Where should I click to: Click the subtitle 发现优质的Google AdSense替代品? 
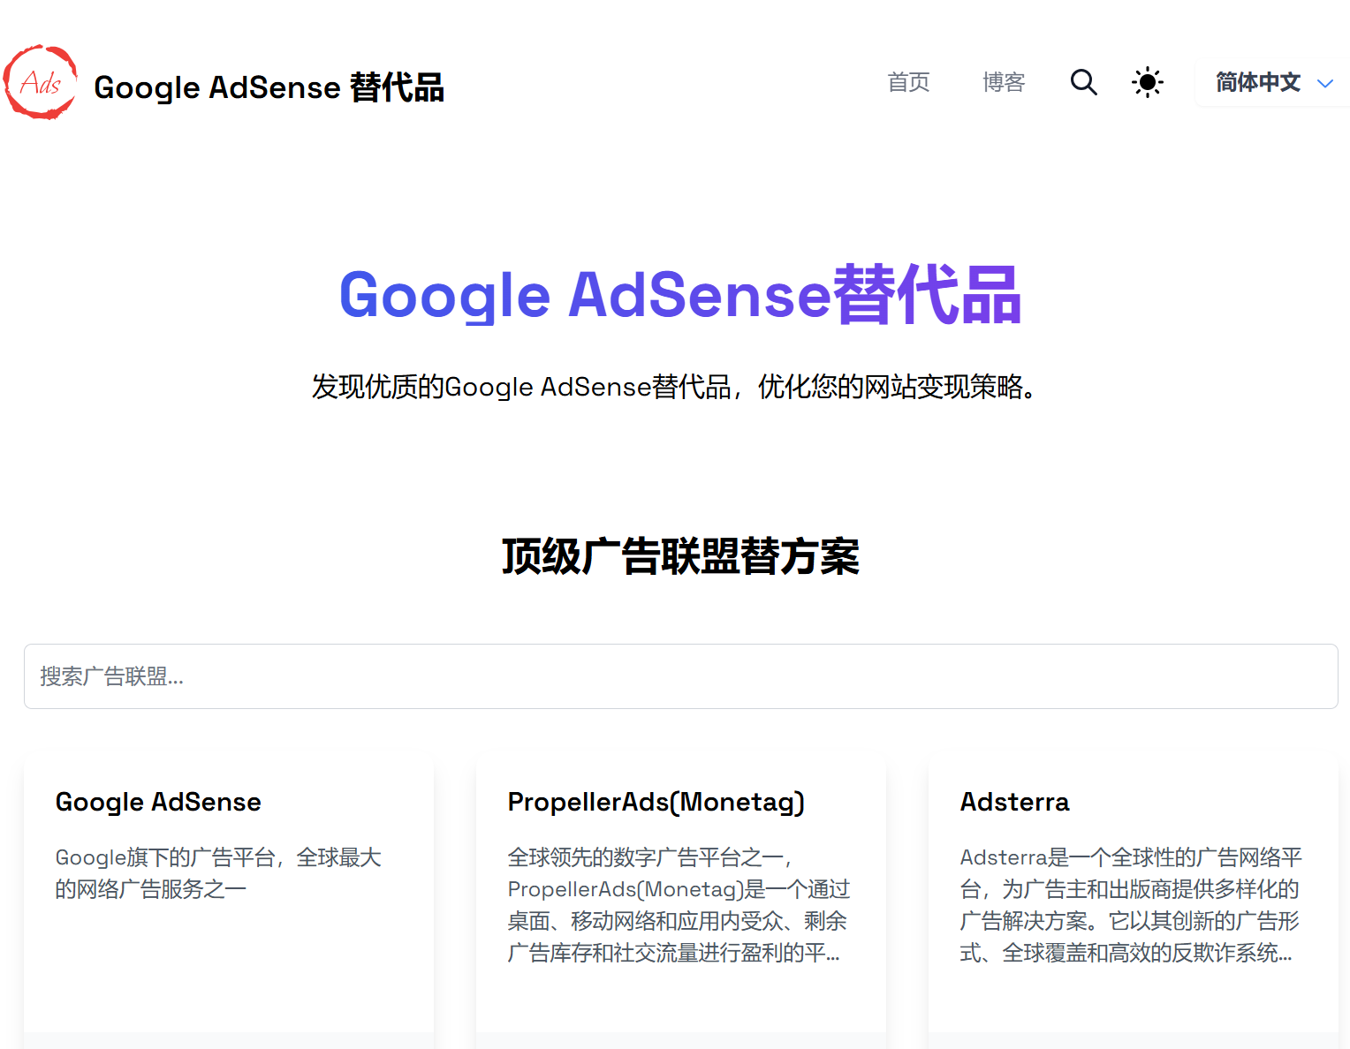675,387
